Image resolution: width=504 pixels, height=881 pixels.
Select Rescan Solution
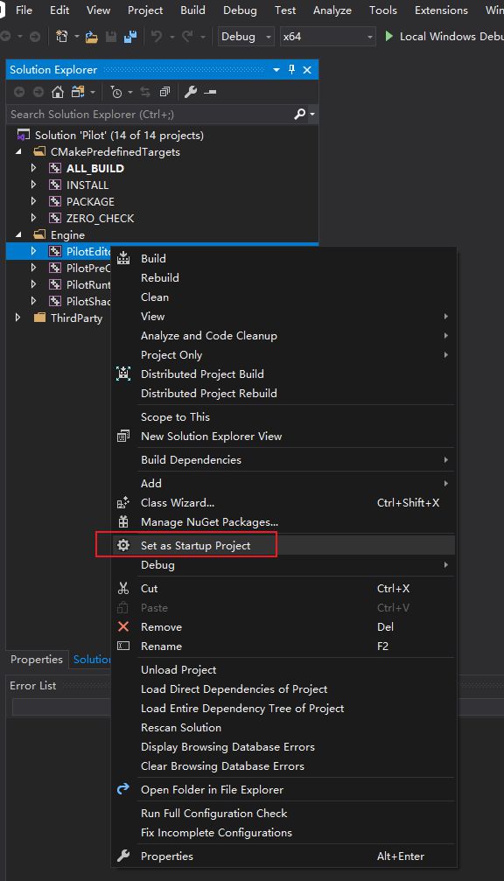tap(181, 727)
